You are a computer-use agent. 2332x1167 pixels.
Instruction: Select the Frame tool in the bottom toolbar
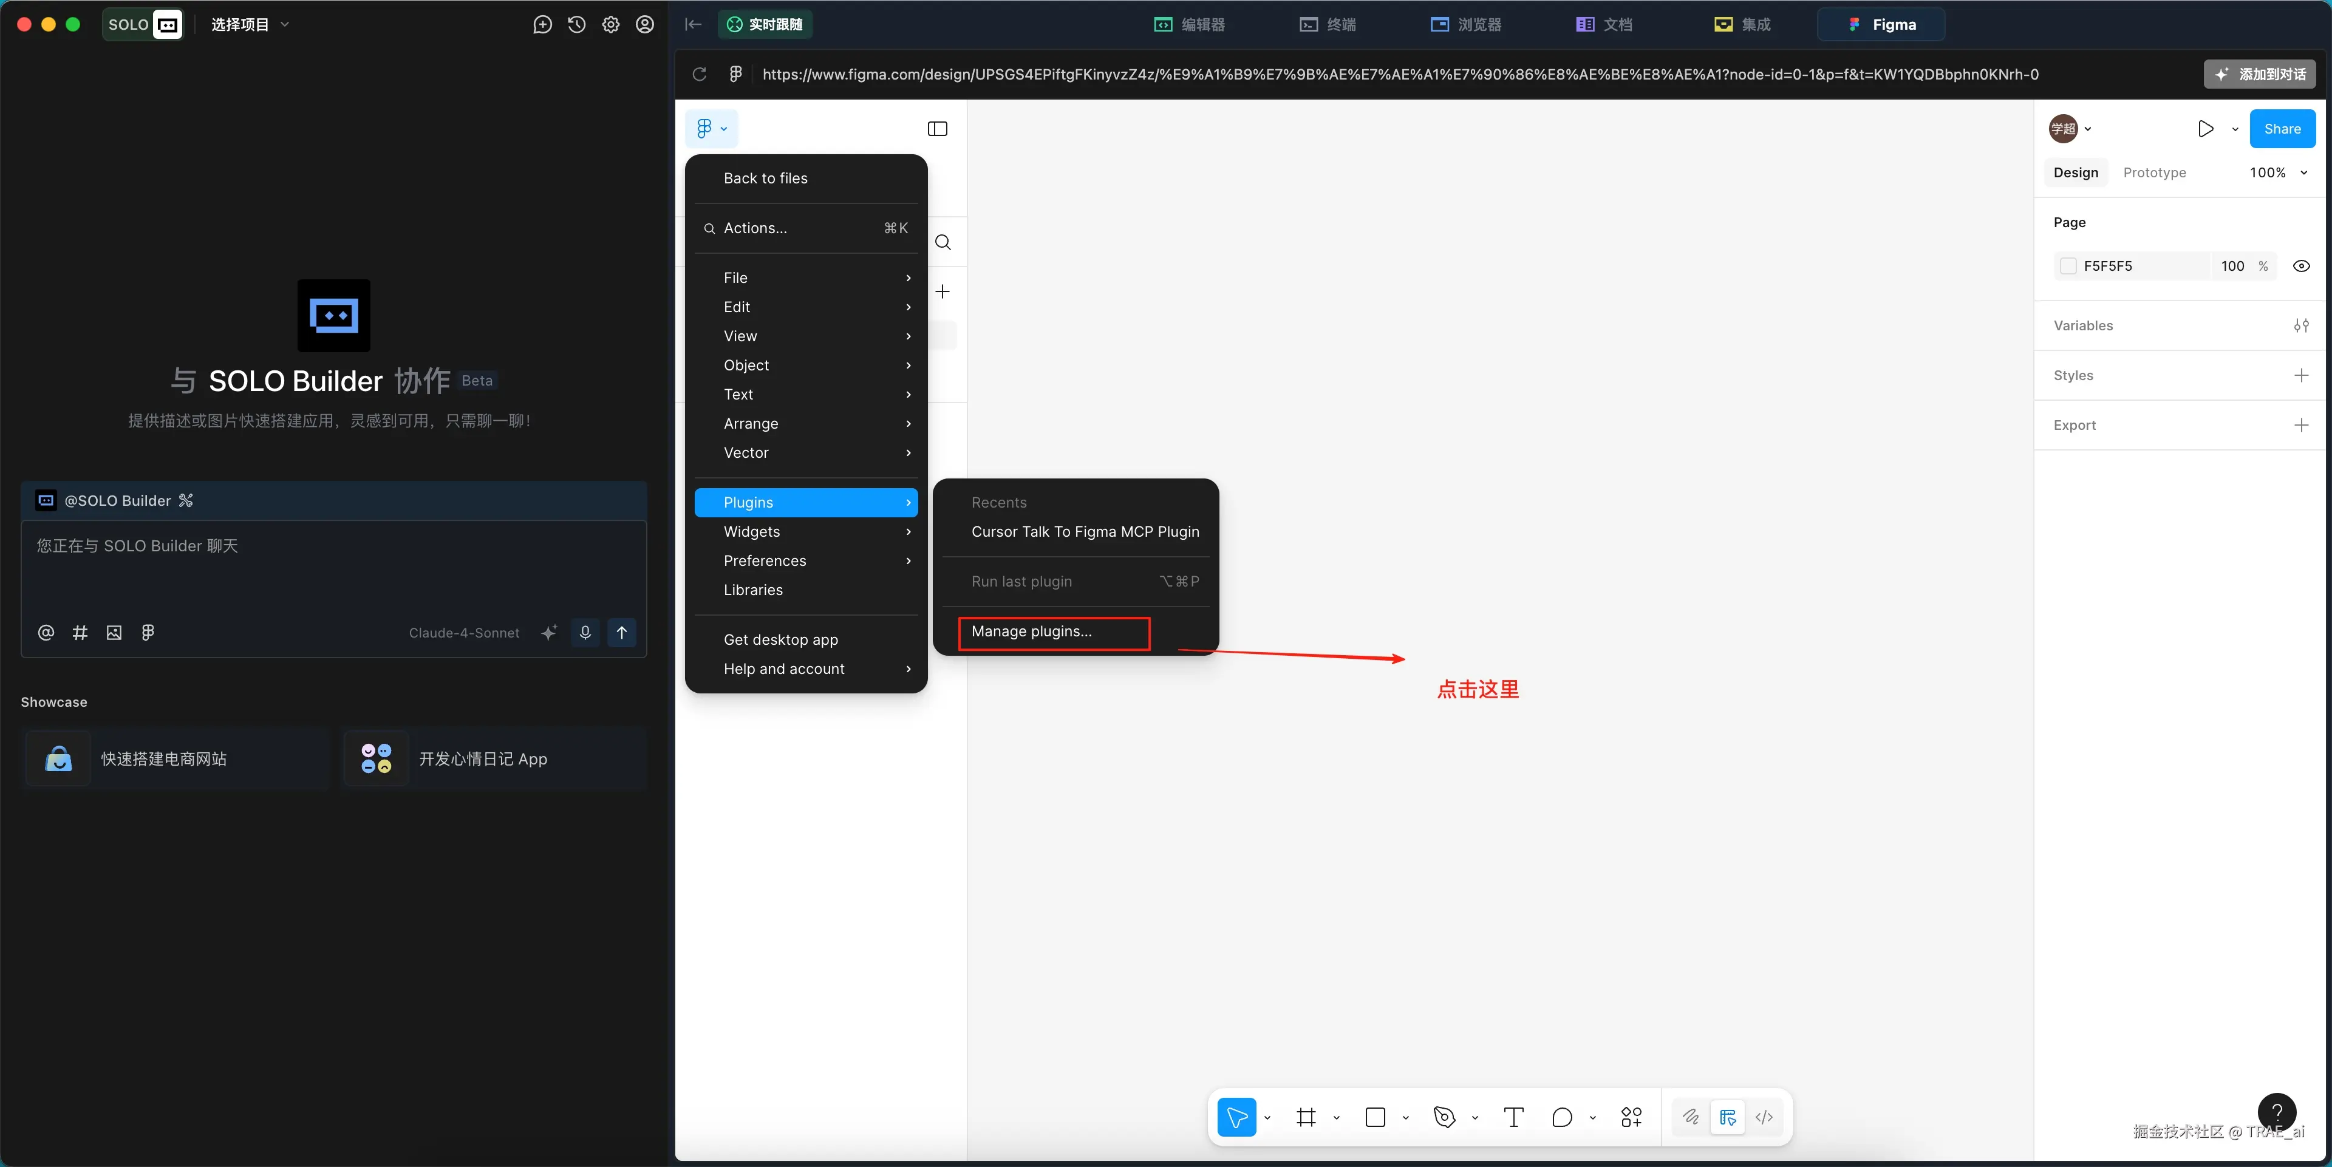point(1306,1117)
